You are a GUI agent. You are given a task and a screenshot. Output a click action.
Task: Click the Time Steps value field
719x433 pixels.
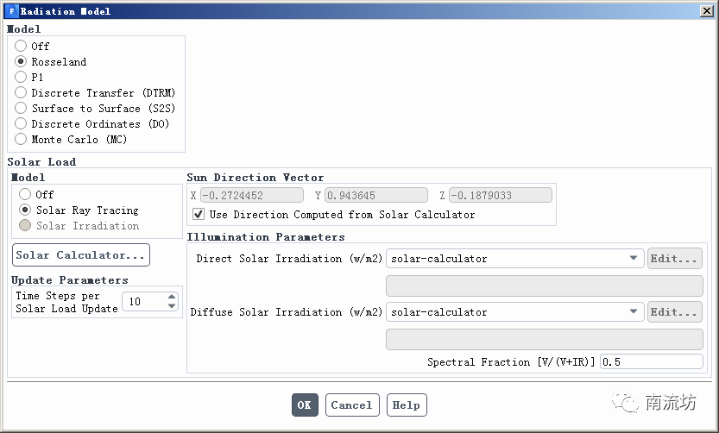click(x=142, y=302)
